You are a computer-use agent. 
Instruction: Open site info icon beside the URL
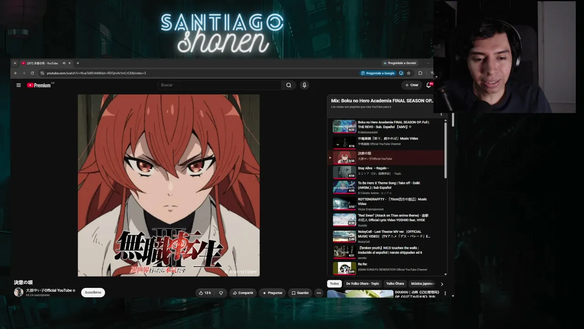coord(42,73)
